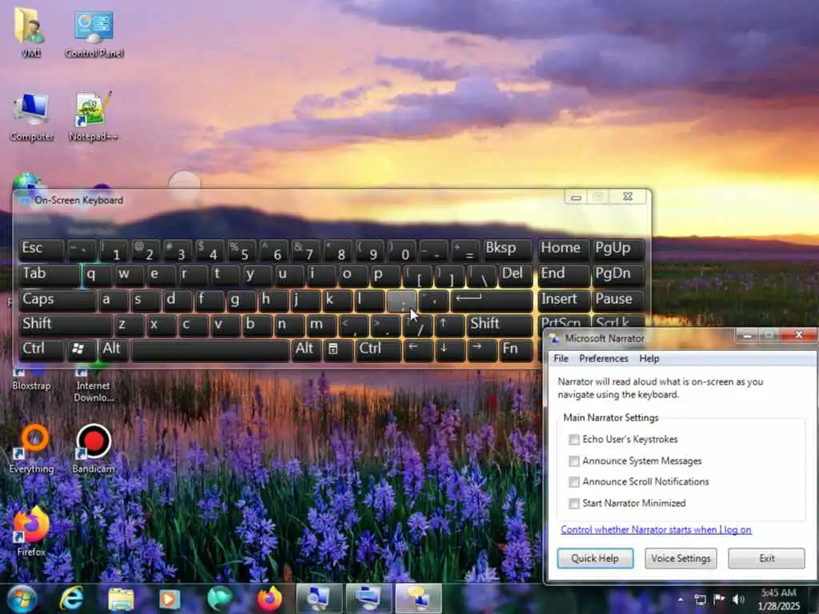Click the Bksp key on the keyboard
This screenshot has height=614, width=819.
(x=508, y=250)
